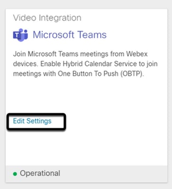Click the Video Integration heading
This screenshot has width=172, height=189.
tap(47, 18)
